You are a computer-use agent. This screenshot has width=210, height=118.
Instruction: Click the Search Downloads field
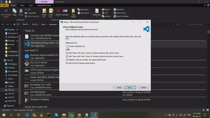click(x=195, y=25)
